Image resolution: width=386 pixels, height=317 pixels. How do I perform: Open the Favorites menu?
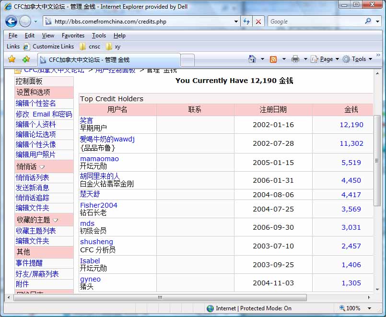coord(73,35)
